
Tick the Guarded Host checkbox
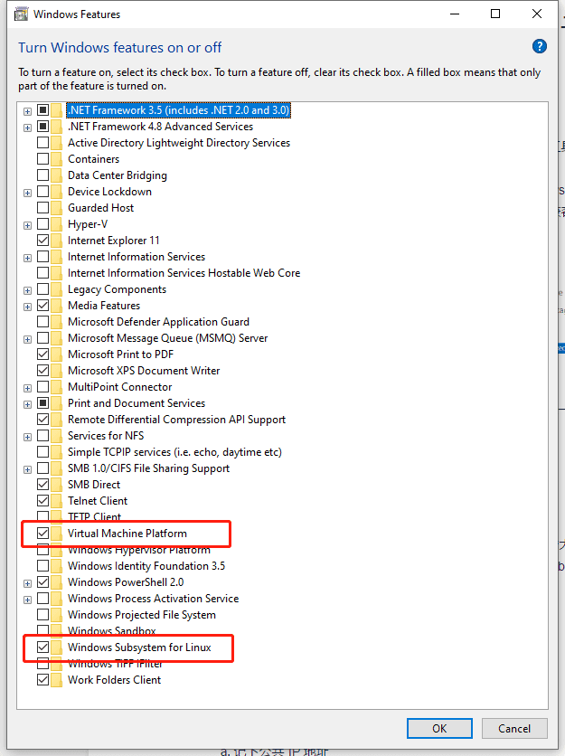(42, 208)
